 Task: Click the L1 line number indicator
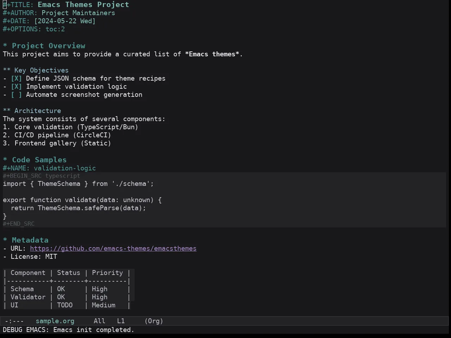pyautogui.click(x=121, y=321)
